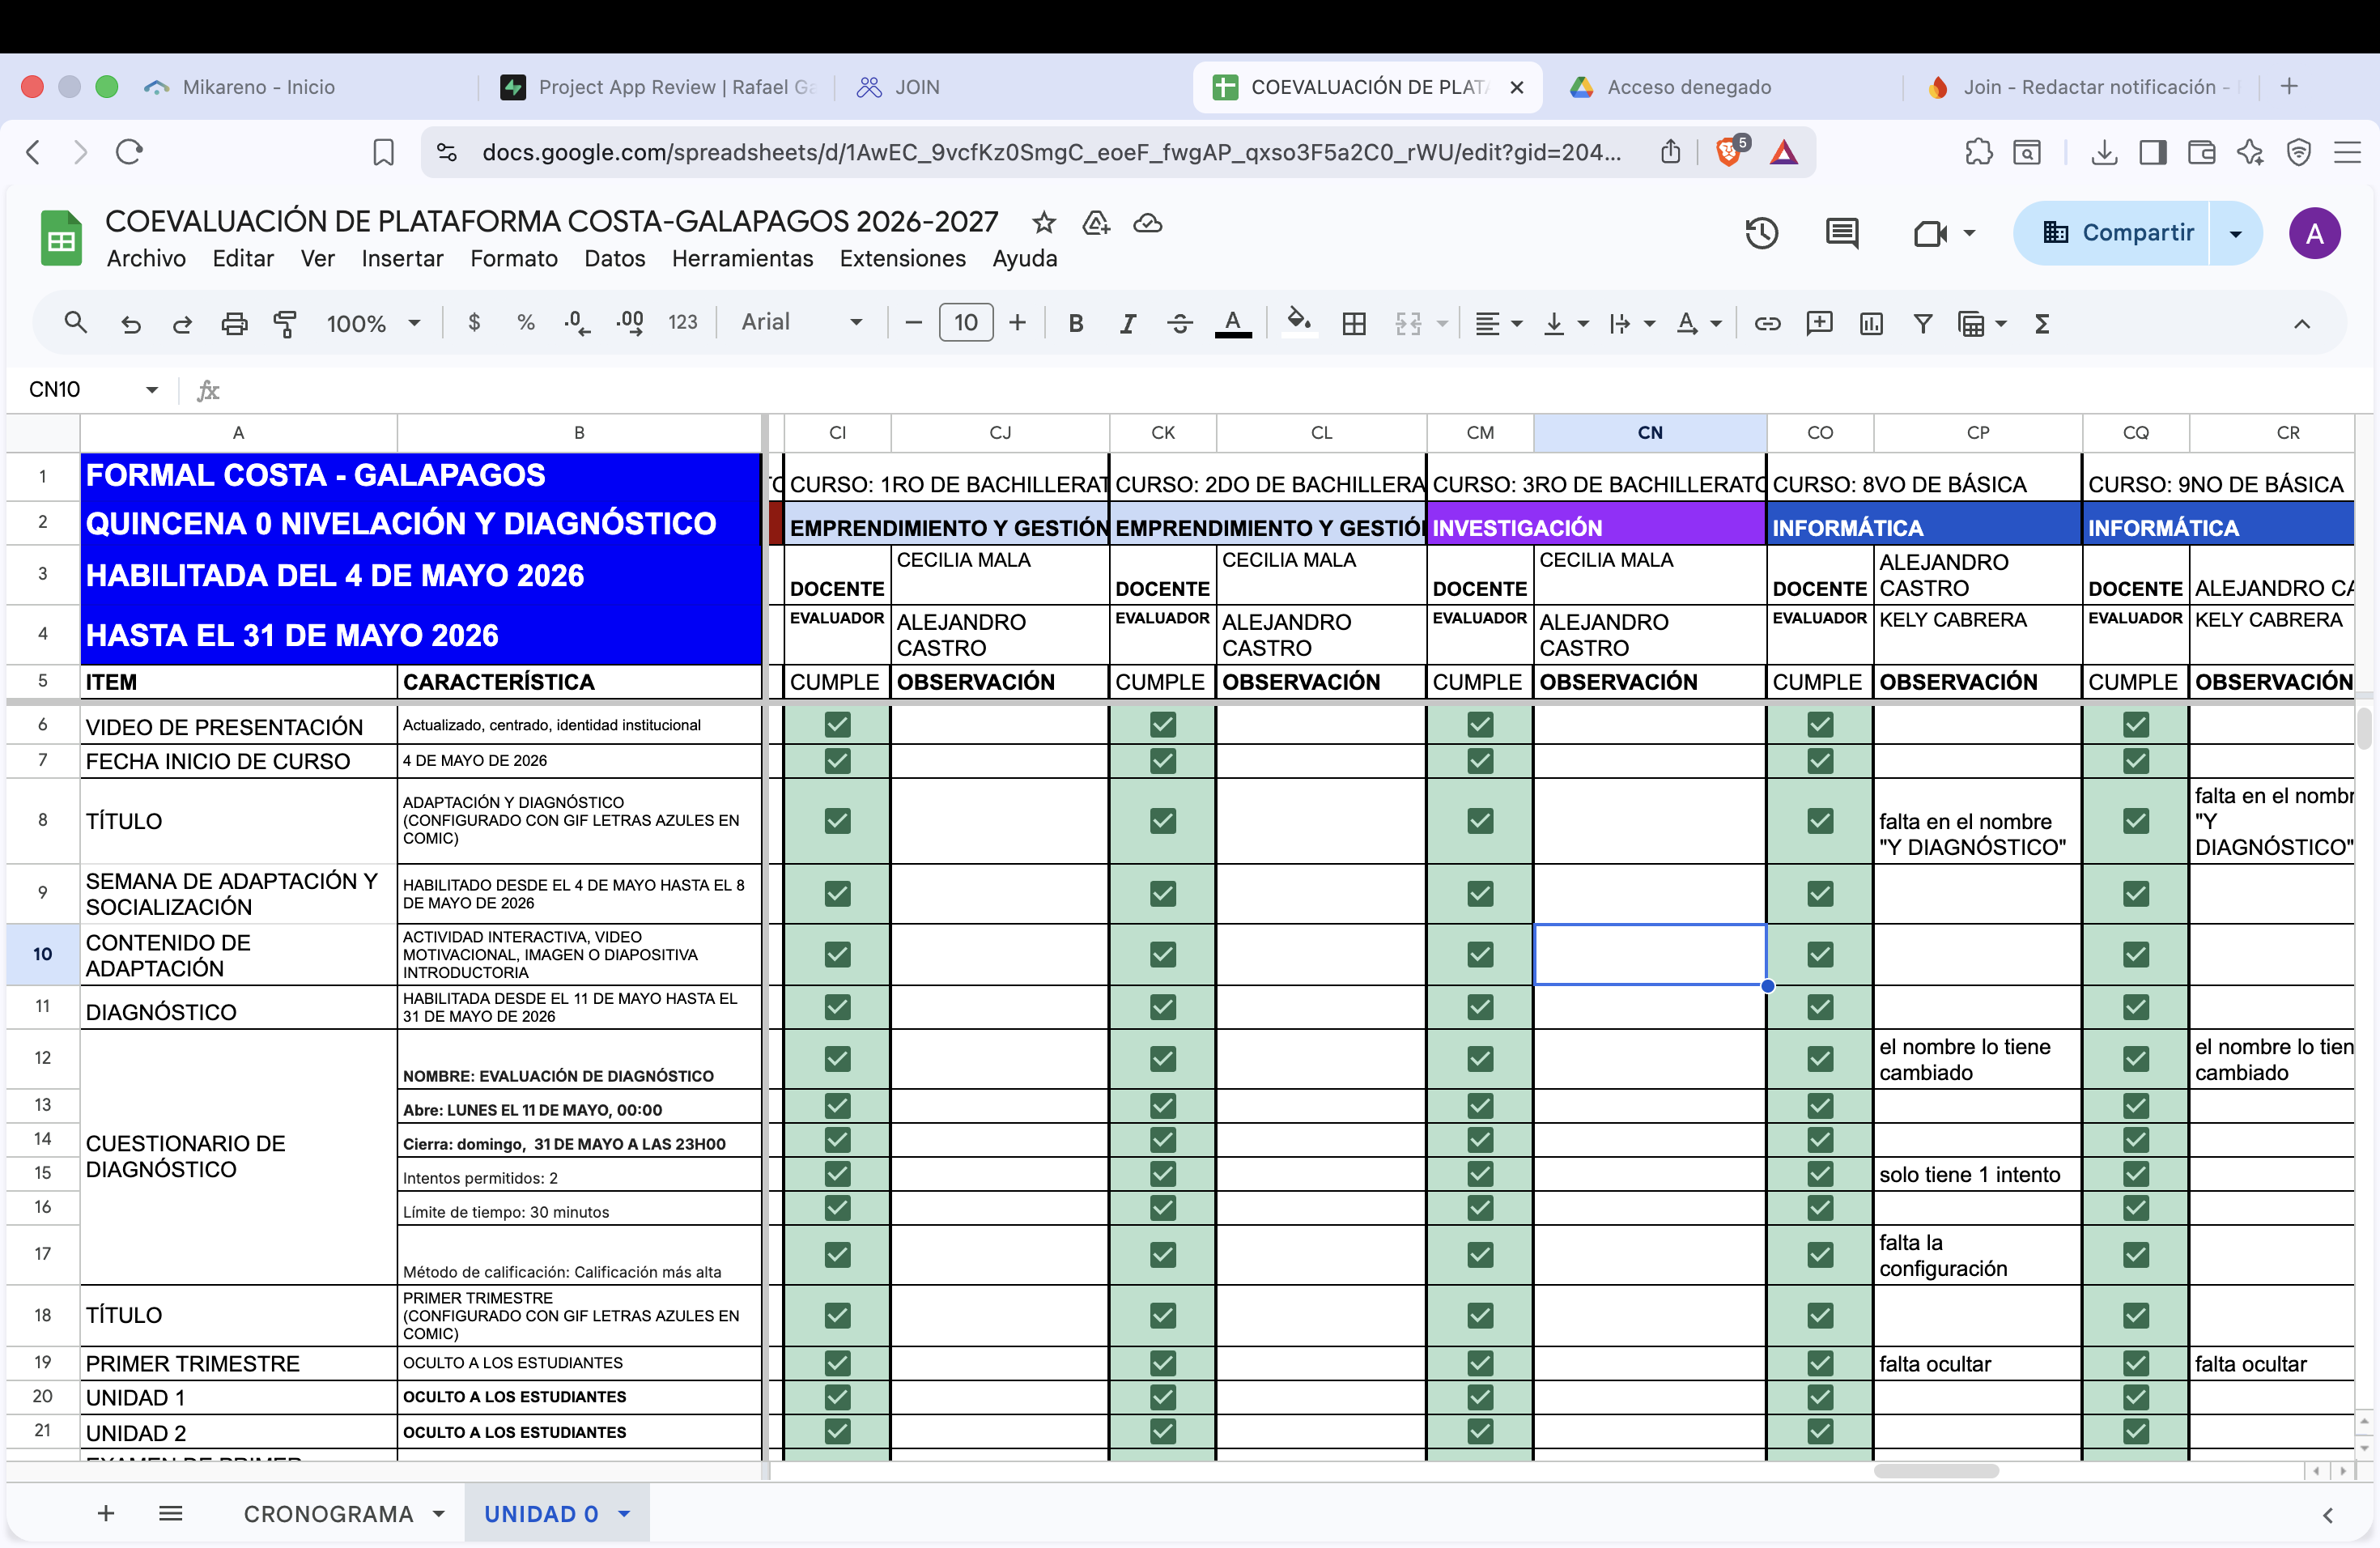Screen dimensions: 2380x1548
Task: Click the insert link icon
Action: click(1767, 323)
